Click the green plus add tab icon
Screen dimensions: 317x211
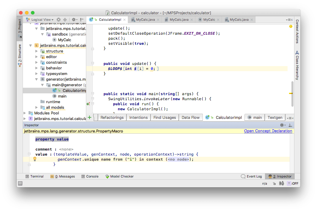tap(90, 117)
